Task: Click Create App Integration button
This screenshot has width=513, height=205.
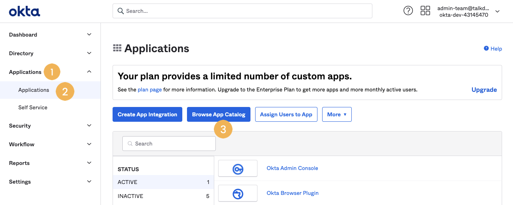Action: [147, 114]
